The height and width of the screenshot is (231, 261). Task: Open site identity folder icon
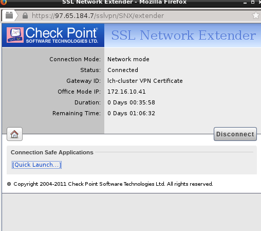9,15
